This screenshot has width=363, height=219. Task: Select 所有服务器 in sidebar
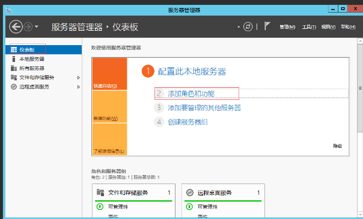(32, 68)
